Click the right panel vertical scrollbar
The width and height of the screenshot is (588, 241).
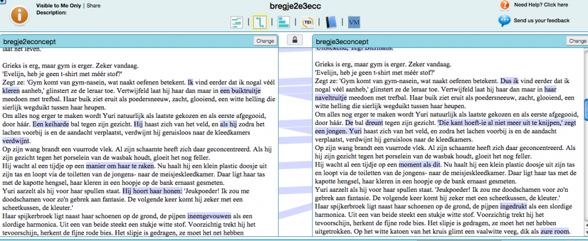[x=585, y=107]
